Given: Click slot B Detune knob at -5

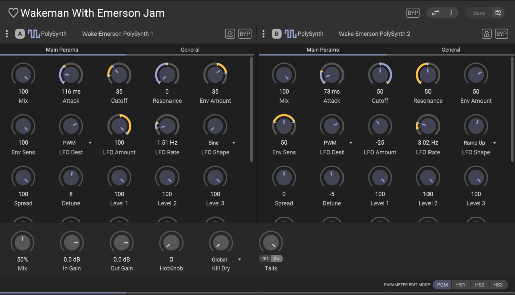Looking at the screenshot, I should (332, 177).
